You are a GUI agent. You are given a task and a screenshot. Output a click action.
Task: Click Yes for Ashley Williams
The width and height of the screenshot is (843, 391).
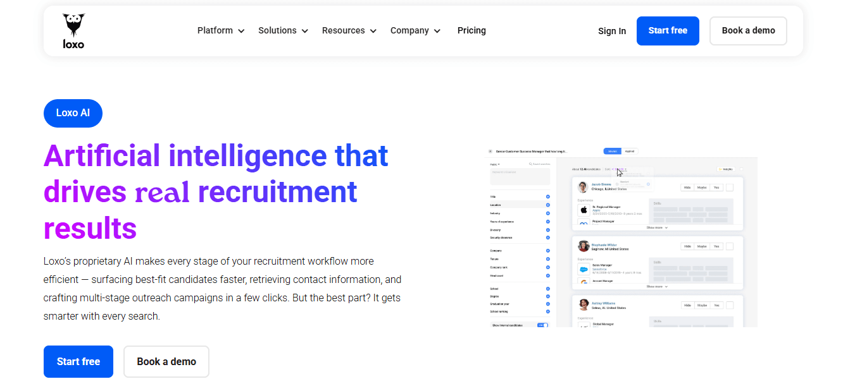point(716,305)
